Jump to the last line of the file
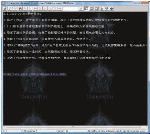This screenshot has height=134, width=150. click(59, 8)
